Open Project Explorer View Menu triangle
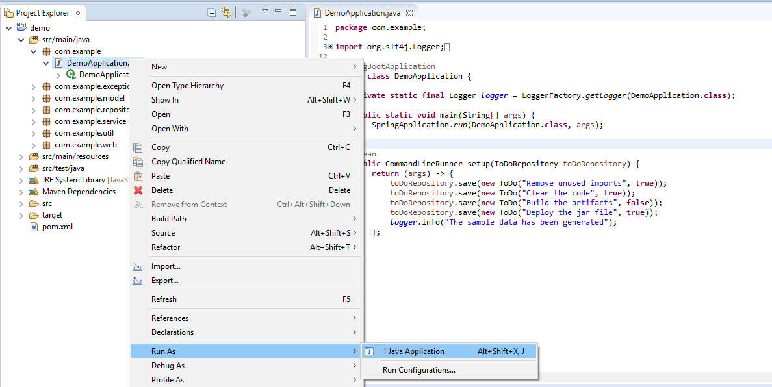772x387 pixels. (x=264, y=11)
